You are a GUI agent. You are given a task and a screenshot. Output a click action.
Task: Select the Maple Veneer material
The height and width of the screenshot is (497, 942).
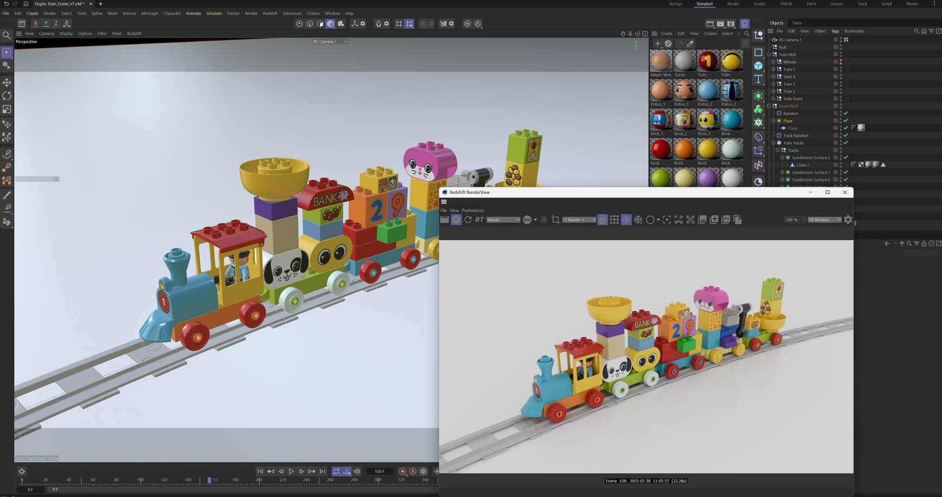660,61
